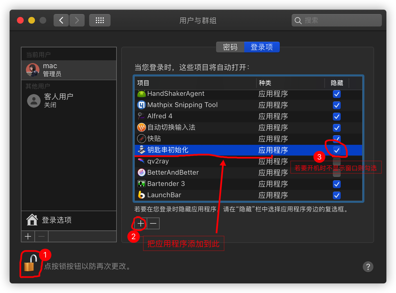The width and height of the screenshot is (396, 293).
Task: Select the Bartender 3 login item
Action: tap(248, 184)
